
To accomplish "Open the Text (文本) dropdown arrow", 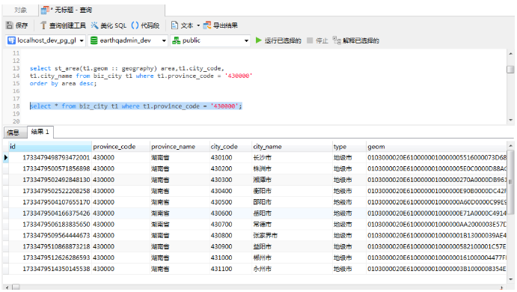I will click(198, 25).
